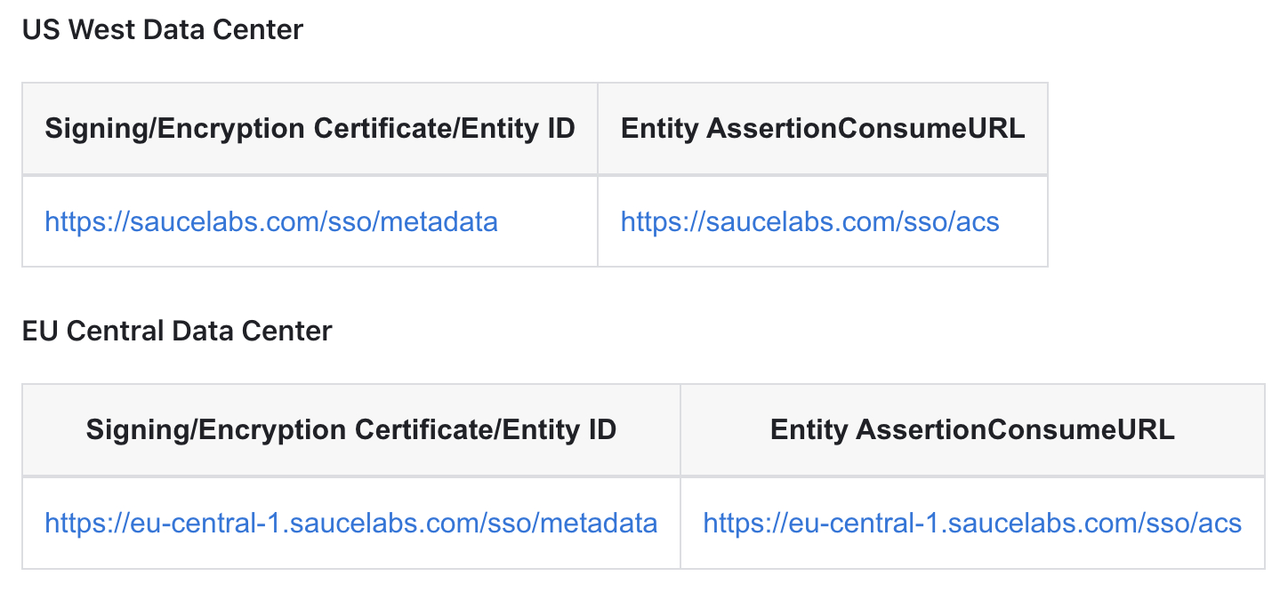Viewport: 1288px width, 592px height.
Task: Click "ID" in the EU Central table header
Action: [601, 430]
